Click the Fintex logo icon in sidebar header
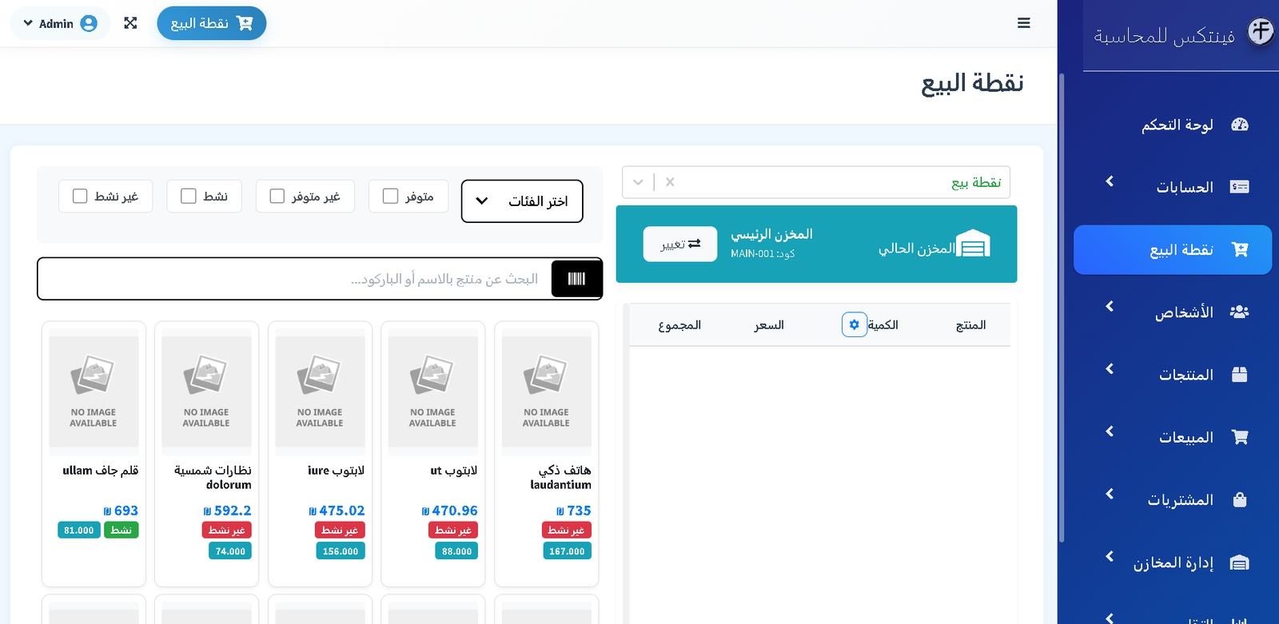 (x=1261, y=33)
